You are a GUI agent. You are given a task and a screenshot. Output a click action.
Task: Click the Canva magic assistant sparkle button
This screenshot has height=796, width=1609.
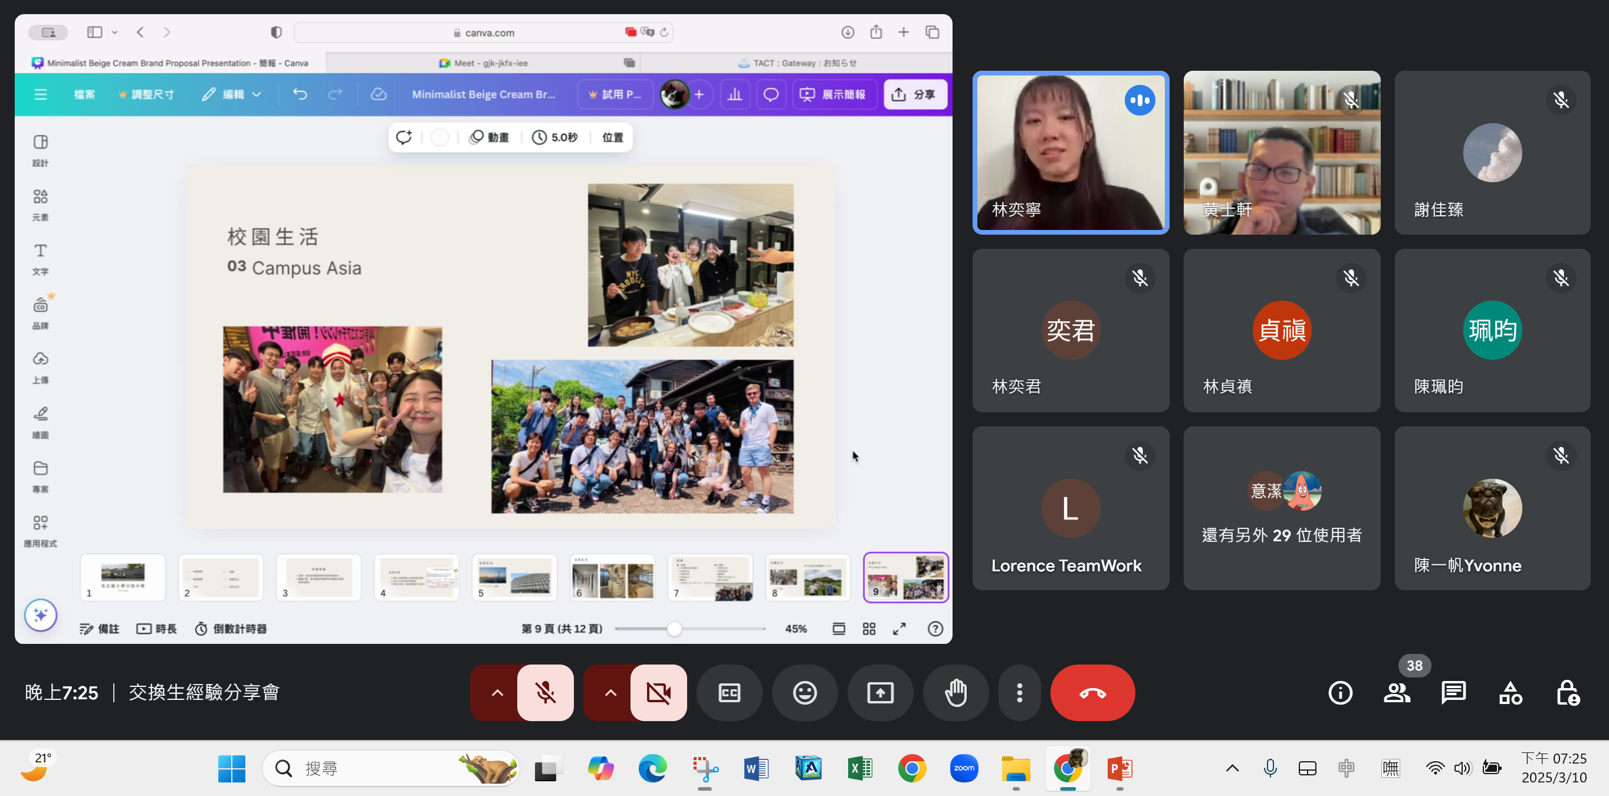click(41, 616)
